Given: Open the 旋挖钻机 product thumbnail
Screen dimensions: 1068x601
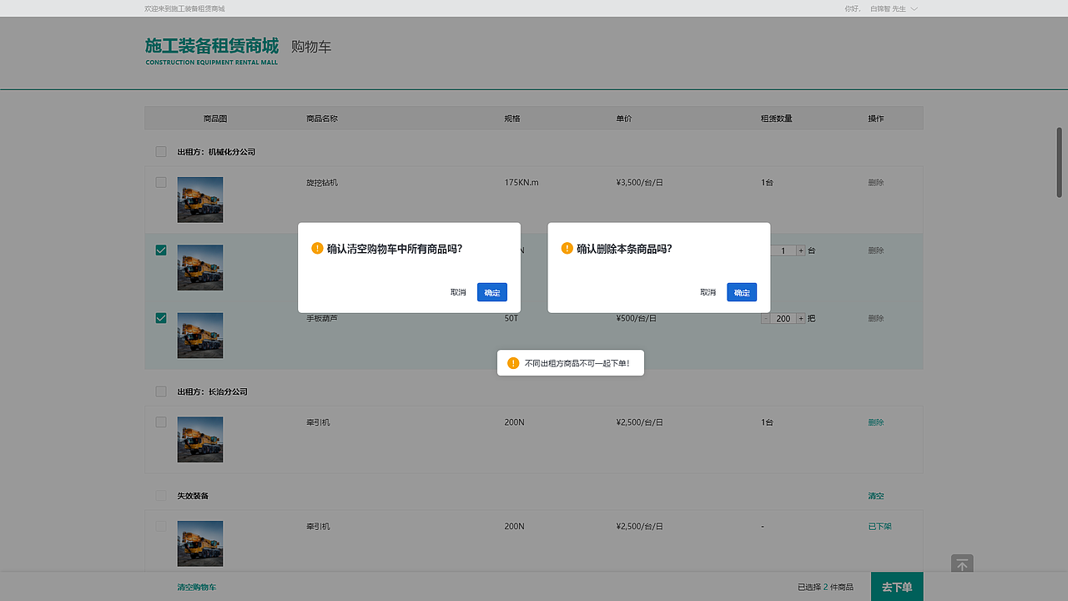Looking at the screenshot, I should pyautogui.click(x=200, y=199).
